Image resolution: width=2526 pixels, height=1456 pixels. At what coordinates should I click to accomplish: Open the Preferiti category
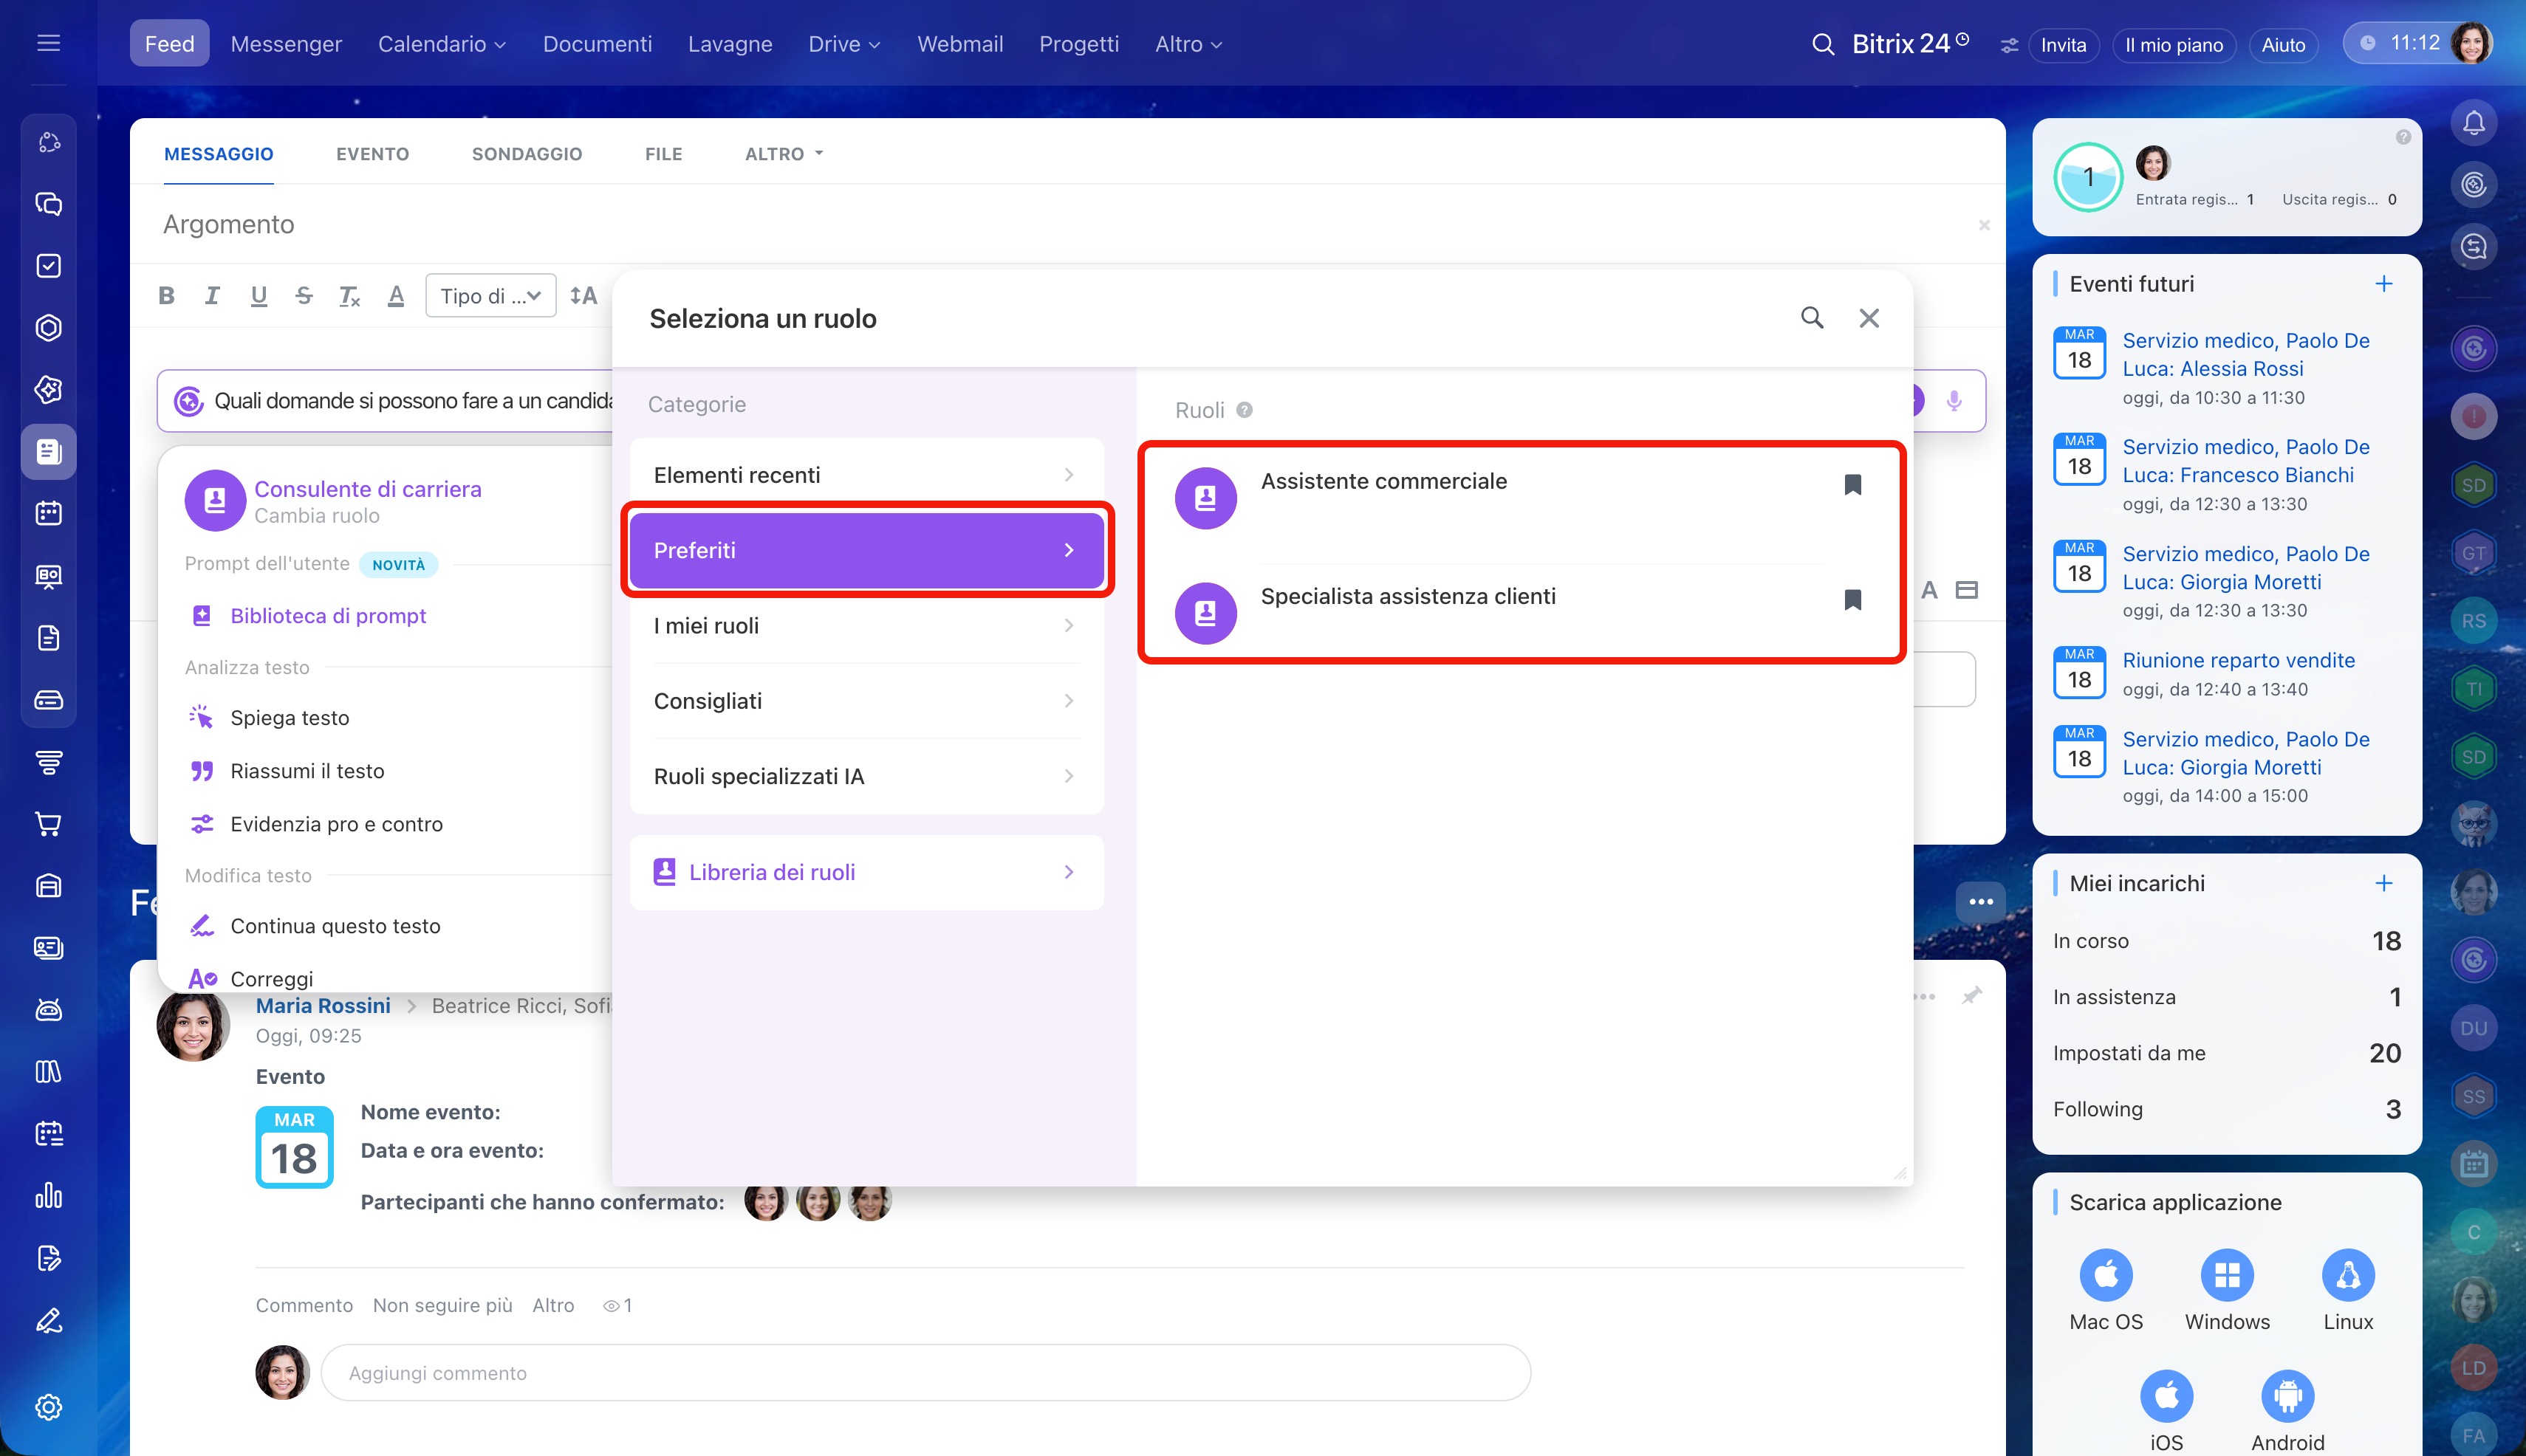click(x=866, y=550)
